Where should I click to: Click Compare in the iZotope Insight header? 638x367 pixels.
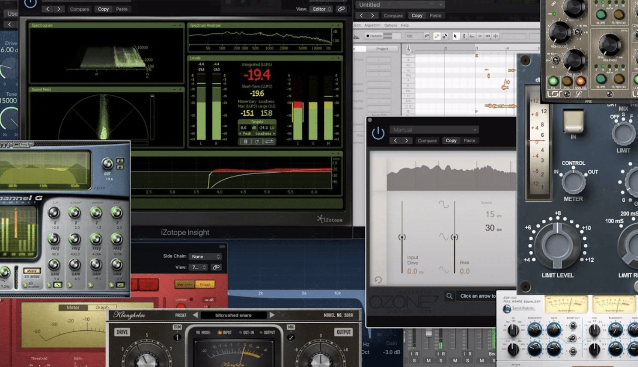[79, 9]
